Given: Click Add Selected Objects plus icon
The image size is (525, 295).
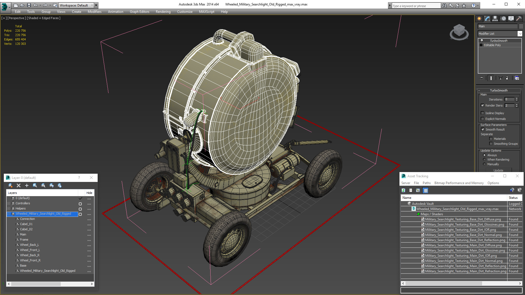Looking at the screenshot, I should click(x=27, y=185).
